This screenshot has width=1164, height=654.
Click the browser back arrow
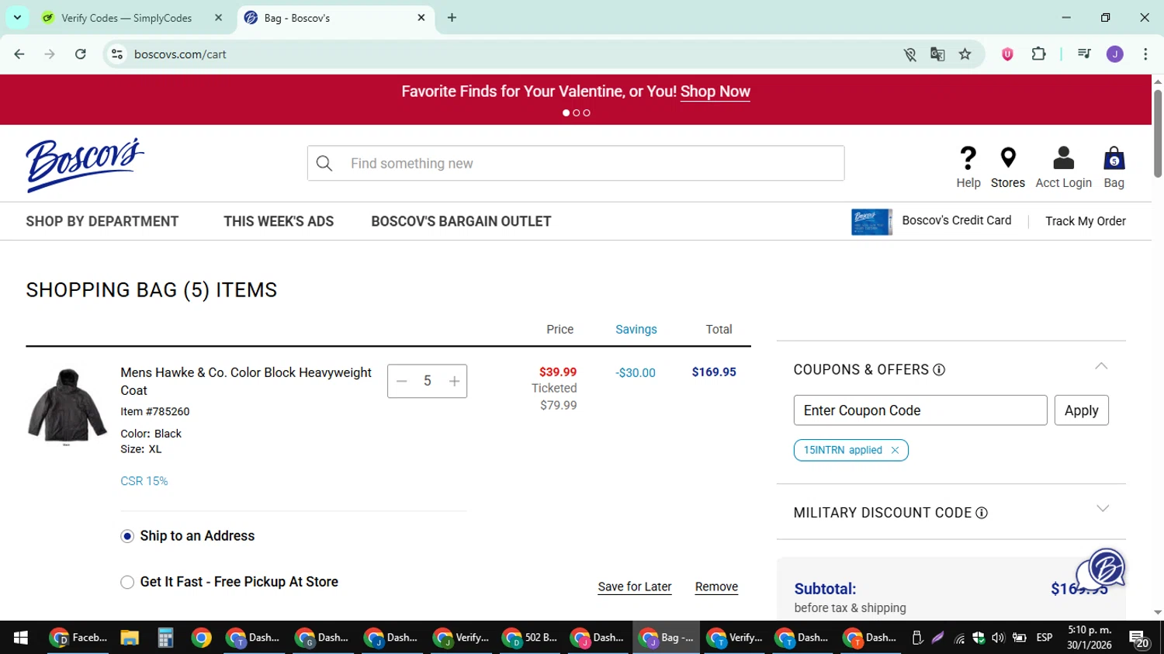19,54
